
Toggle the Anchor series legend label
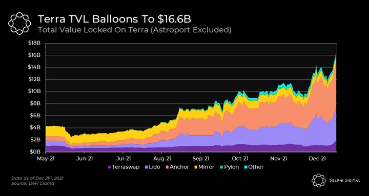pyautogui.click(x=179, y=167)
